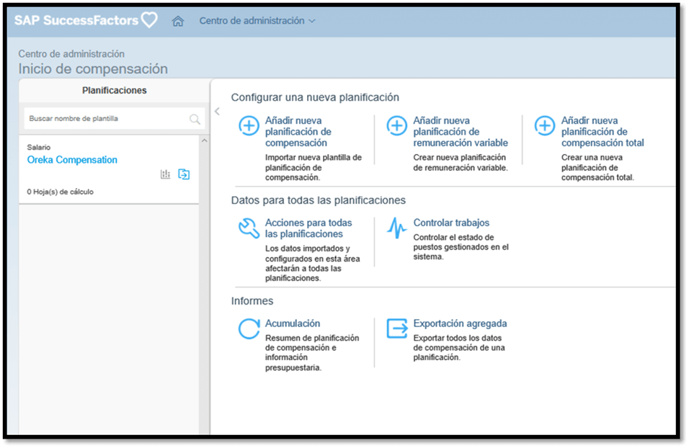Open the Acumulación report link
The image size is (689, 448).
pos(293,323)
